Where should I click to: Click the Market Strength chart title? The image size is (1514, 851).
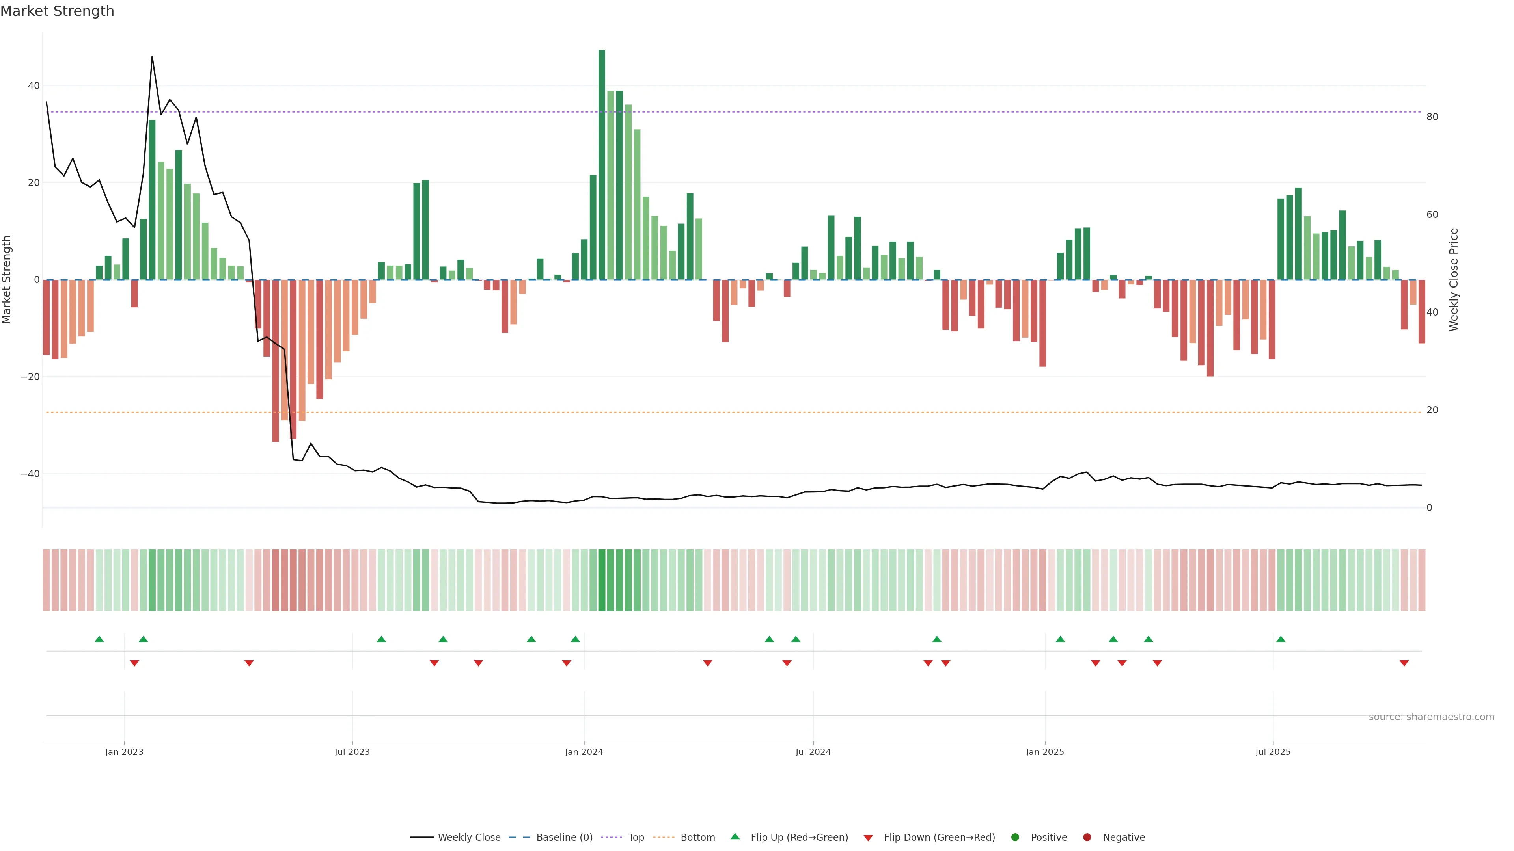(x=57, y=11)
